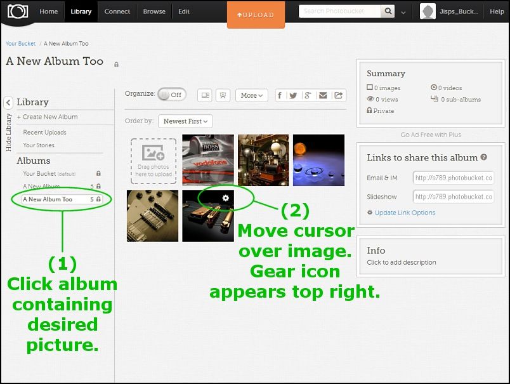The image size is (510, 384).
Task: Share album on Facebook
Action: (x=281, y=95)
